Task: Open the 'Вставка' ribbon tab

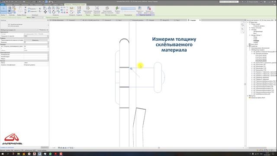Action: [x=17, y=5]
